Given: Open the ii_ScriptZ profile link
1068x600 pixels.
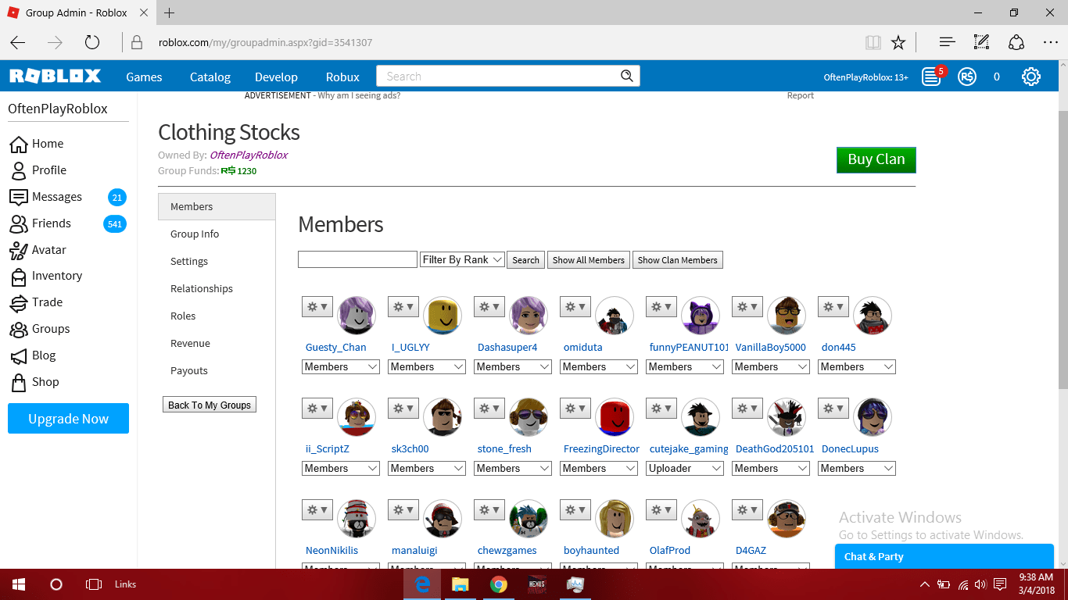Looking at the screenshot, I should click(328, 449).
